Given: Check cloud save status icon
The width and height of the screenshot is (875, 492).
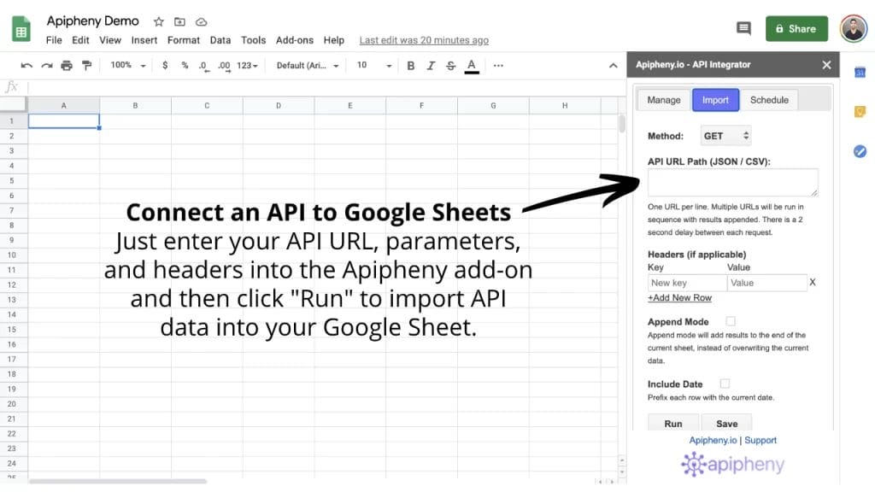Looking at the screenshot, I should (x=202, y=21).
